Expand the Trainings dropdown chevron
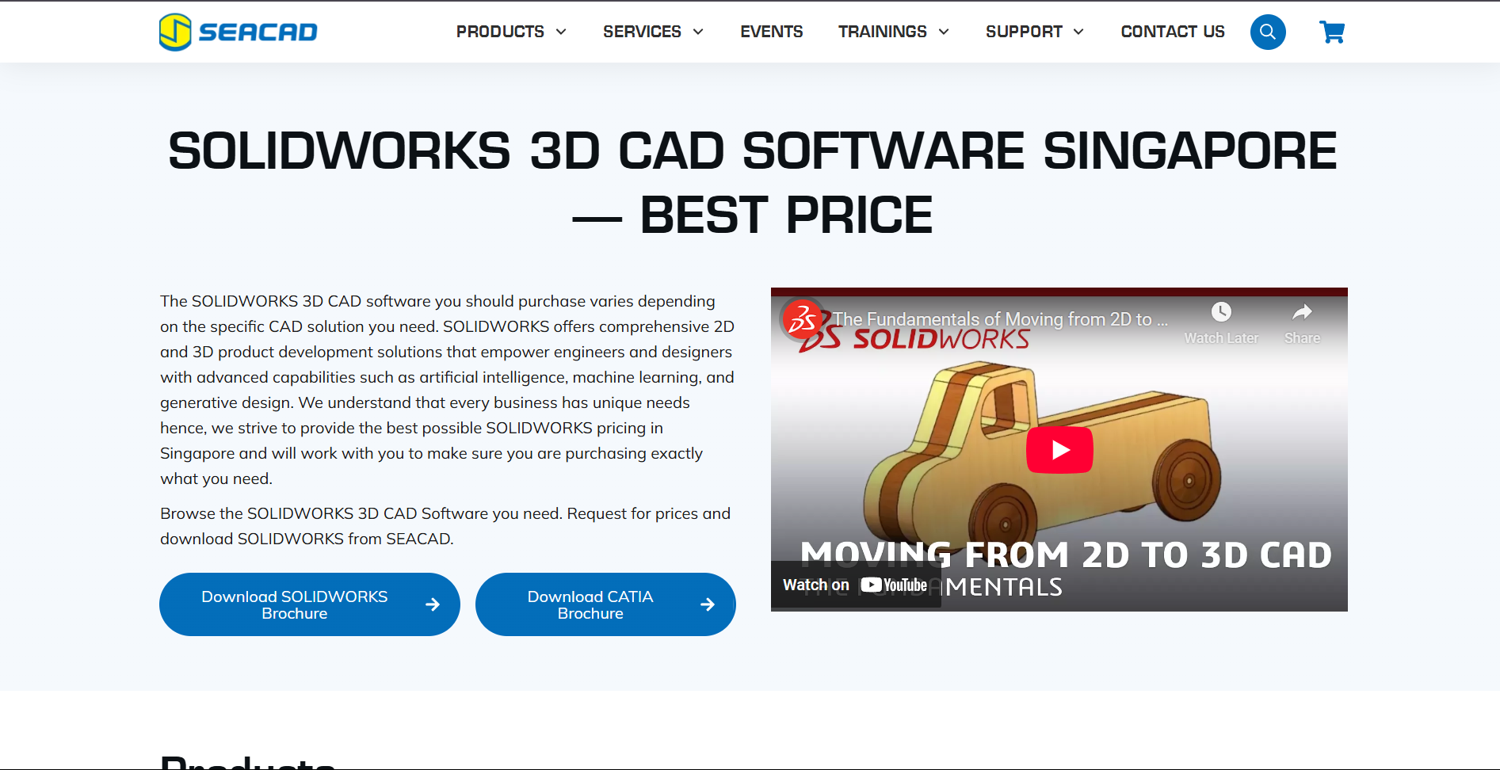1500x770 pixels. point(944,32)
